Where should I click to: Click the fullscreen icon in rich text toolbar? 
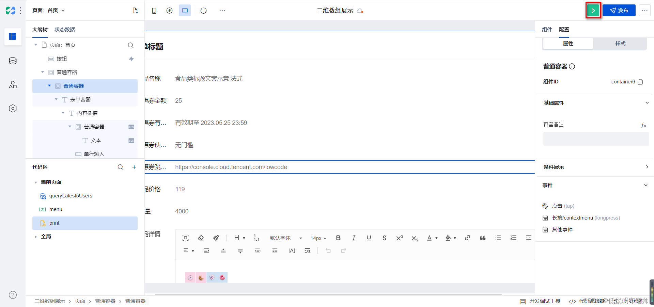point(185,238)
